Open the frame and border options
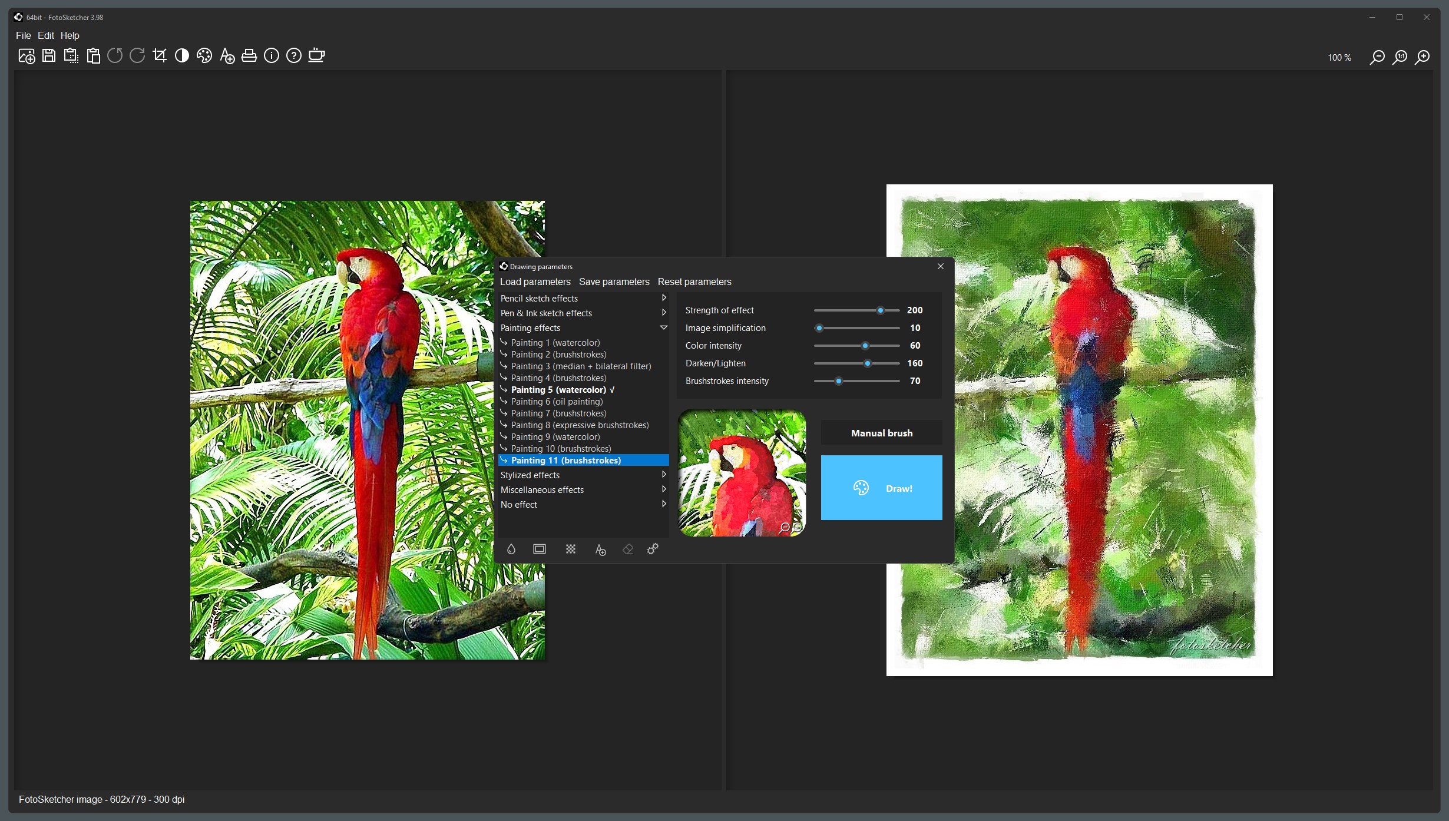 [539, 548]
